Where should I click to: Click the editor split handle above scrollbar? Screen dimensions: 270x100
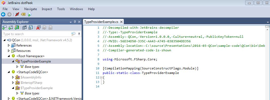point(268,27)
